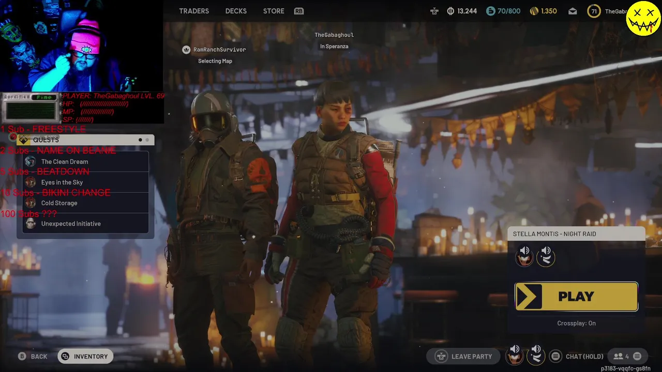Click the trader portrait next to Cold Storage

pos(31,203)
